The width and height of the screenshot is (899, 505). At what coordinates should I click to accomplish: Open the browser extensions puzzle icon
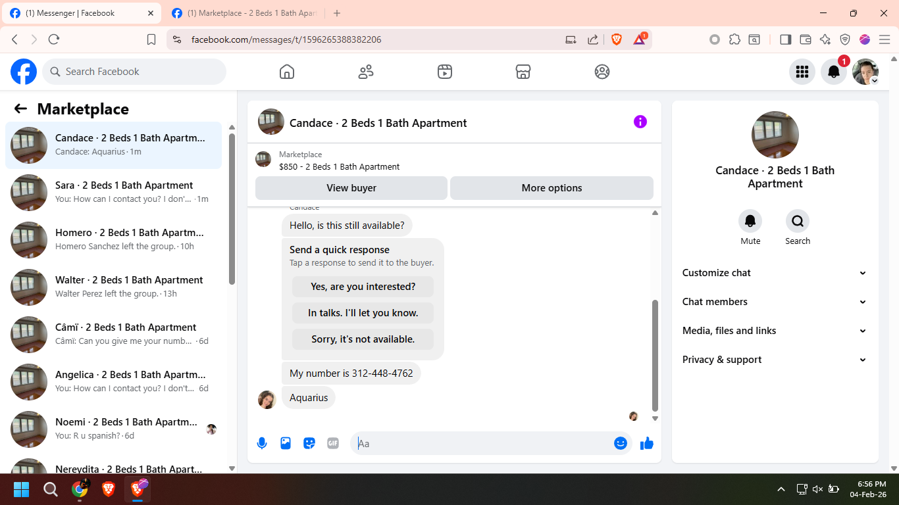[x=734, y=39]
